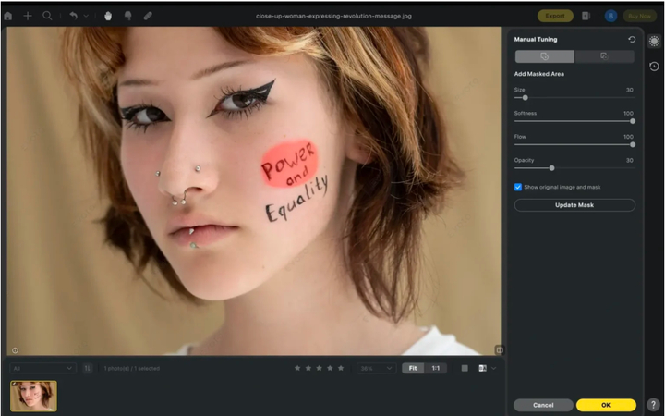Rate the photo one star

pos(297,368)
